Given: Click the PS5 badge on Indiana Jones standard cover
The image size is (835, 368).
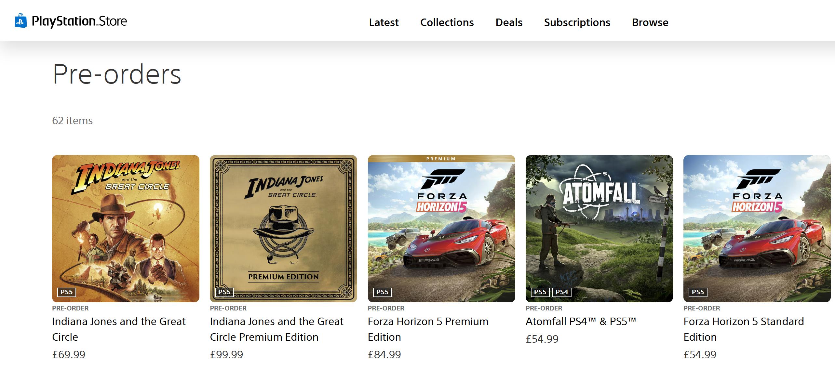Looking at the screenshot, I should point(67,292).
